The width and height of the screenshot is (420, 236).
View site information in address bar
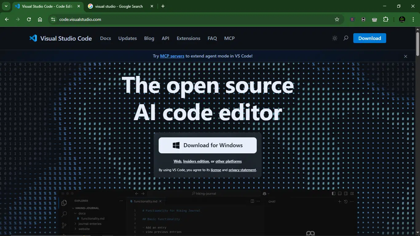coord(53,19)
